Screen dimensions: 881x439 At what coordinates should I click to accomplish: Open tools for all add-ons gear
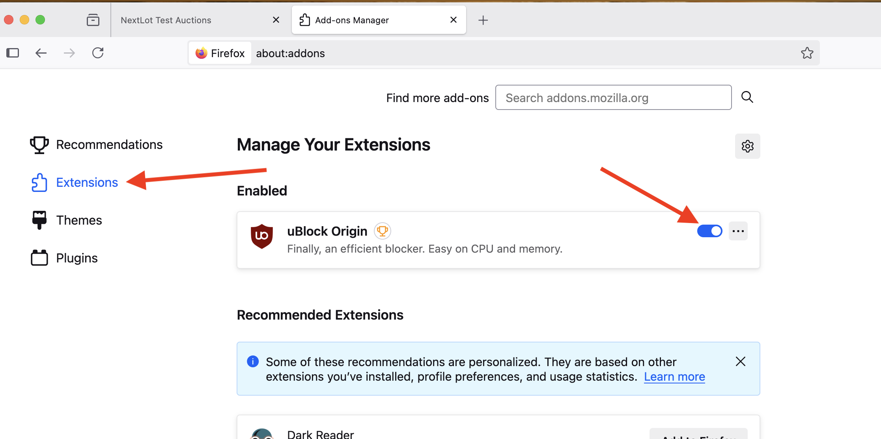coord(748,146)
